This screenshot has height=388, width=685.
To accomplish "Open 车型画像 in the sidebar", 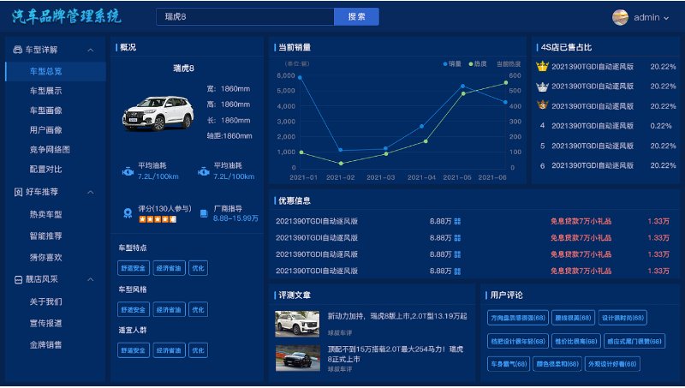I will 46,110.
